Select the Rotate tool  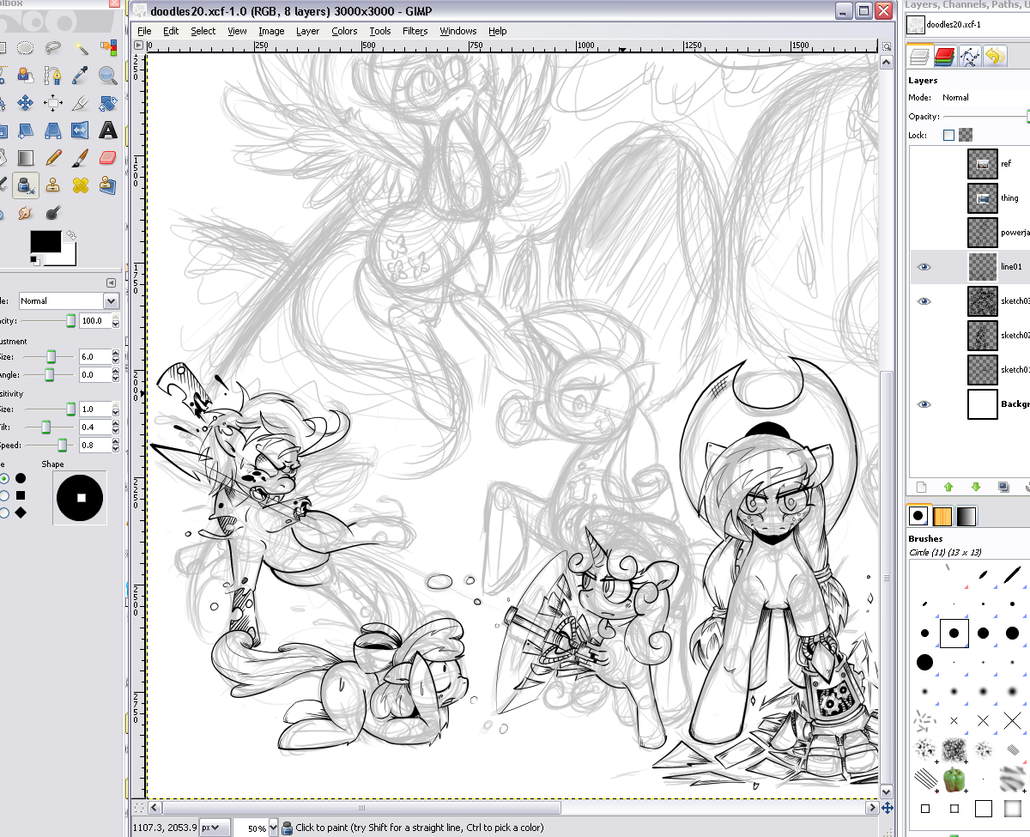pyautogui.click(x=108, y=103)
